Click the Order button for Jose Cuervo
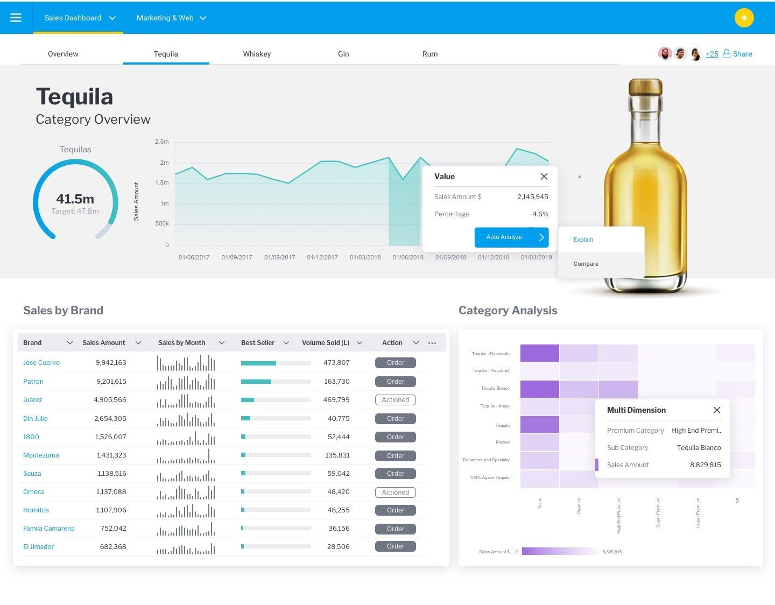 coord(395,363)
